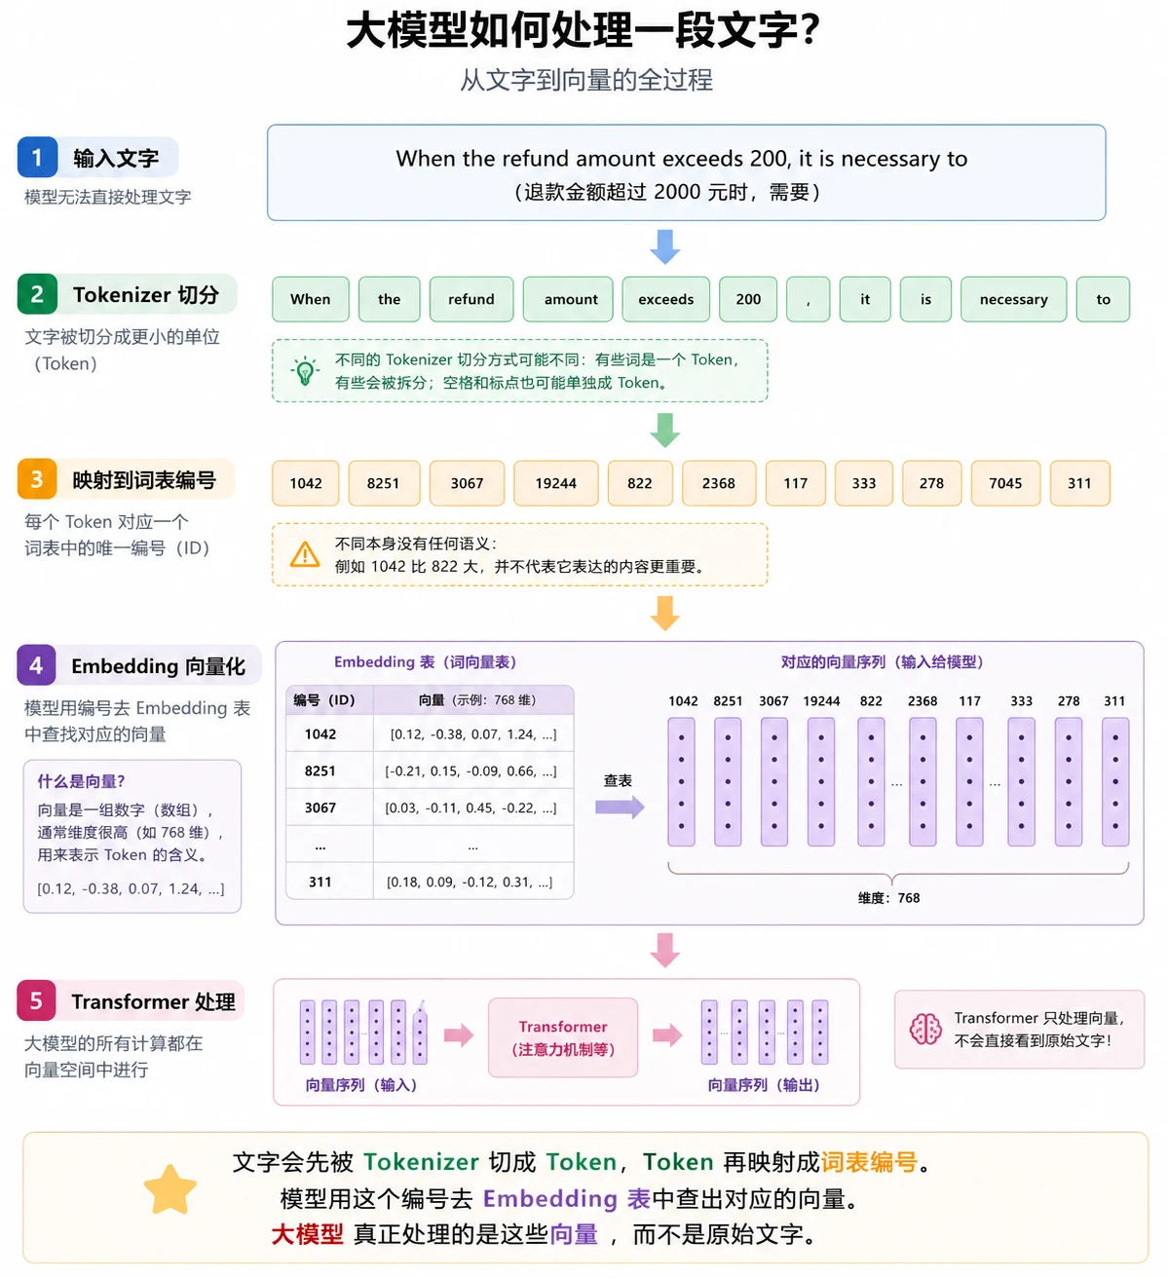The image size is (1168, 1278).
Task: Select the "is" token chip
Action: [x=925, y=299]
